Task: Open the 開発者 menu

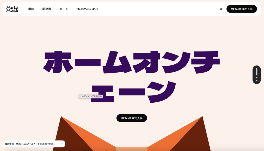Action: (47, 9)
